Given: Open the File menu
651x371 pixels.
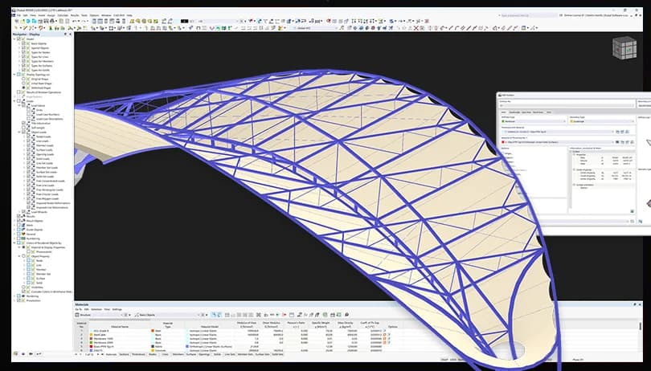Looking at the screenshot, I should 19,15.
